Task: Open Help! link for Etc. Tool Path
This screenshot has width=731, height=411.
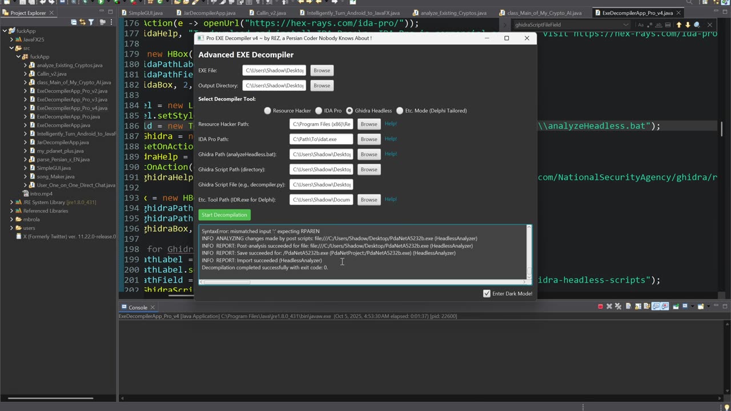Action: pos(391,199)
